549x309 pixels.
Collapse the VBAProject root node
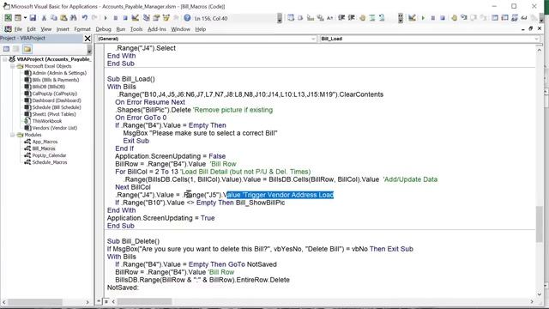pyautogui.click(x=5, y=59)
